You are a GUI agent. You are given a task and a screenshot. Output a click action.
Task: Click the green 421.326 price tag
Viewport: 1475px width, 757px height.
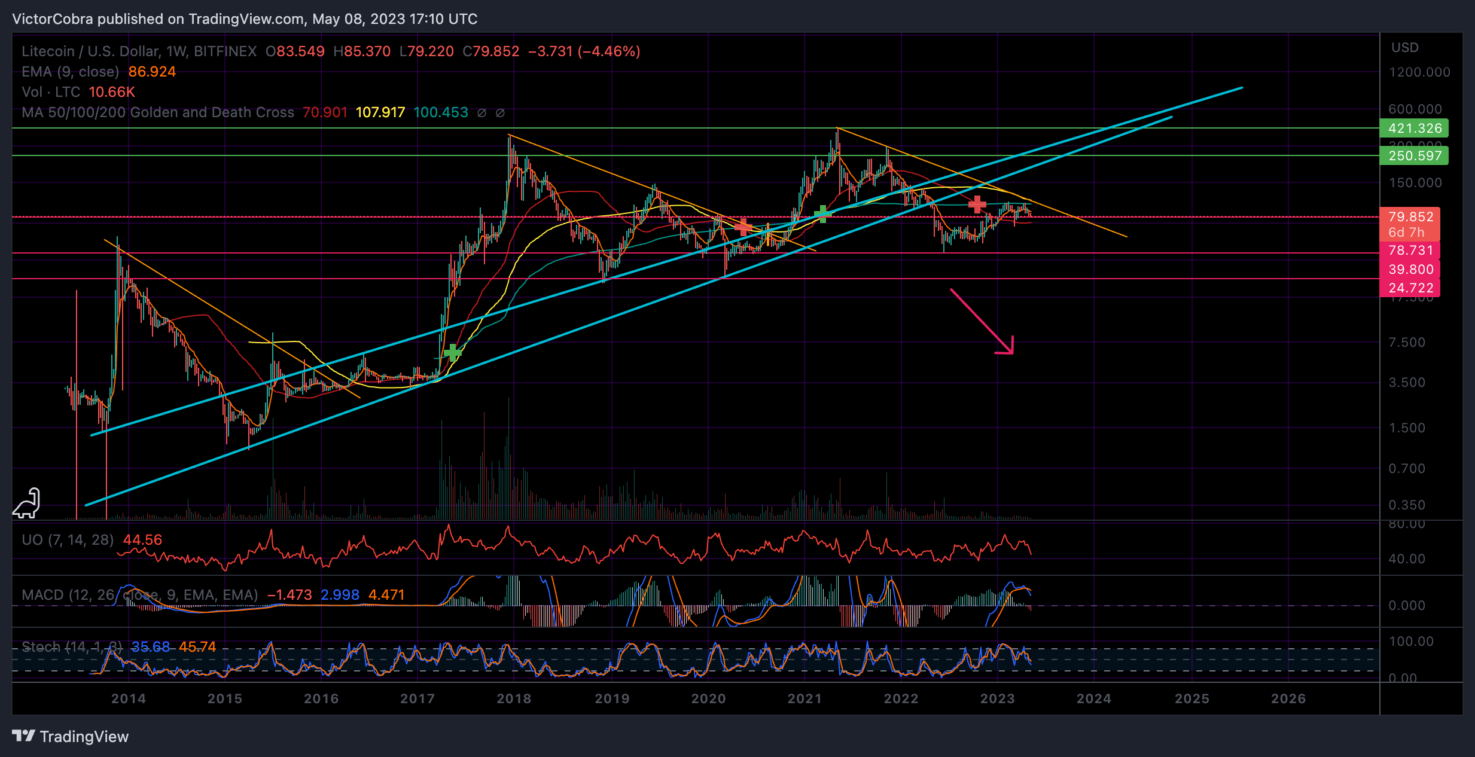click(1414, 128)
